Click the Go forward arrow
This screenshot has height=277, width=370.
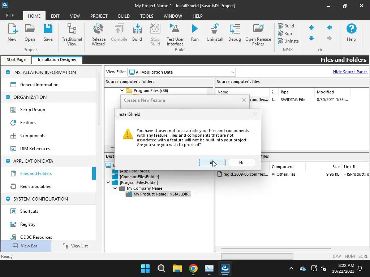pos(330,38)
